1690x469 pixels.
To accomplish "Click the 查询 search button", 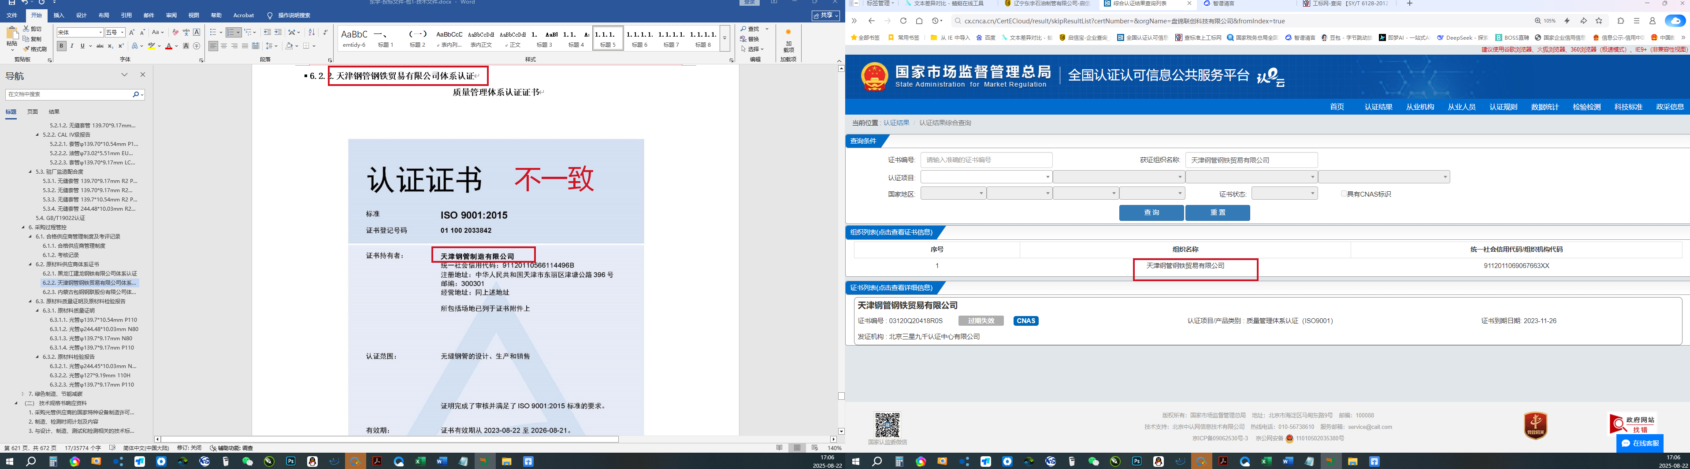I will (1151, 212).
